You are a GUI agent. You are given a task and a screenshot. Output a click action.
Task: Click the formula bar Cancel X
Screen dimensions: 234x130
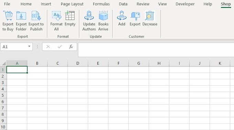pyautogui.click(x=48, y=47)
